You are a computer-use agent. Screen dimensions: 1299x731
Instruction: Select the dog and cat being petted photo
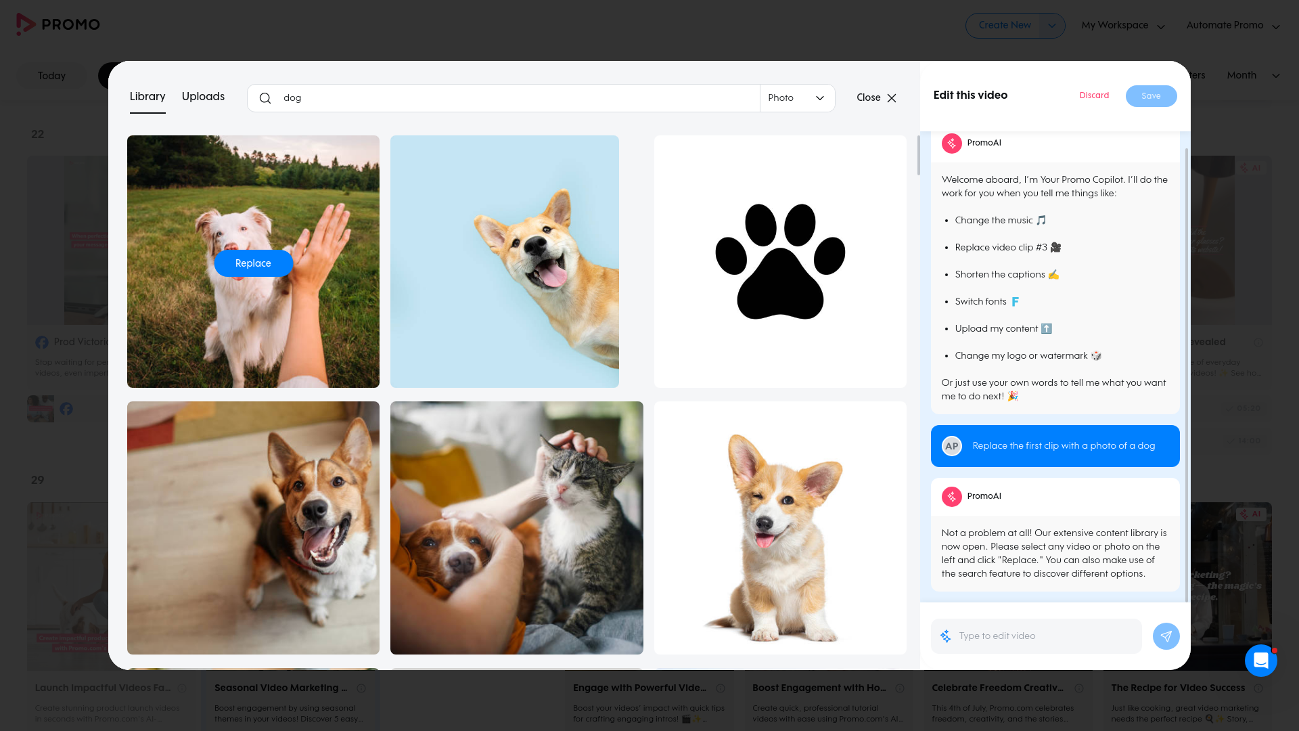517,528
